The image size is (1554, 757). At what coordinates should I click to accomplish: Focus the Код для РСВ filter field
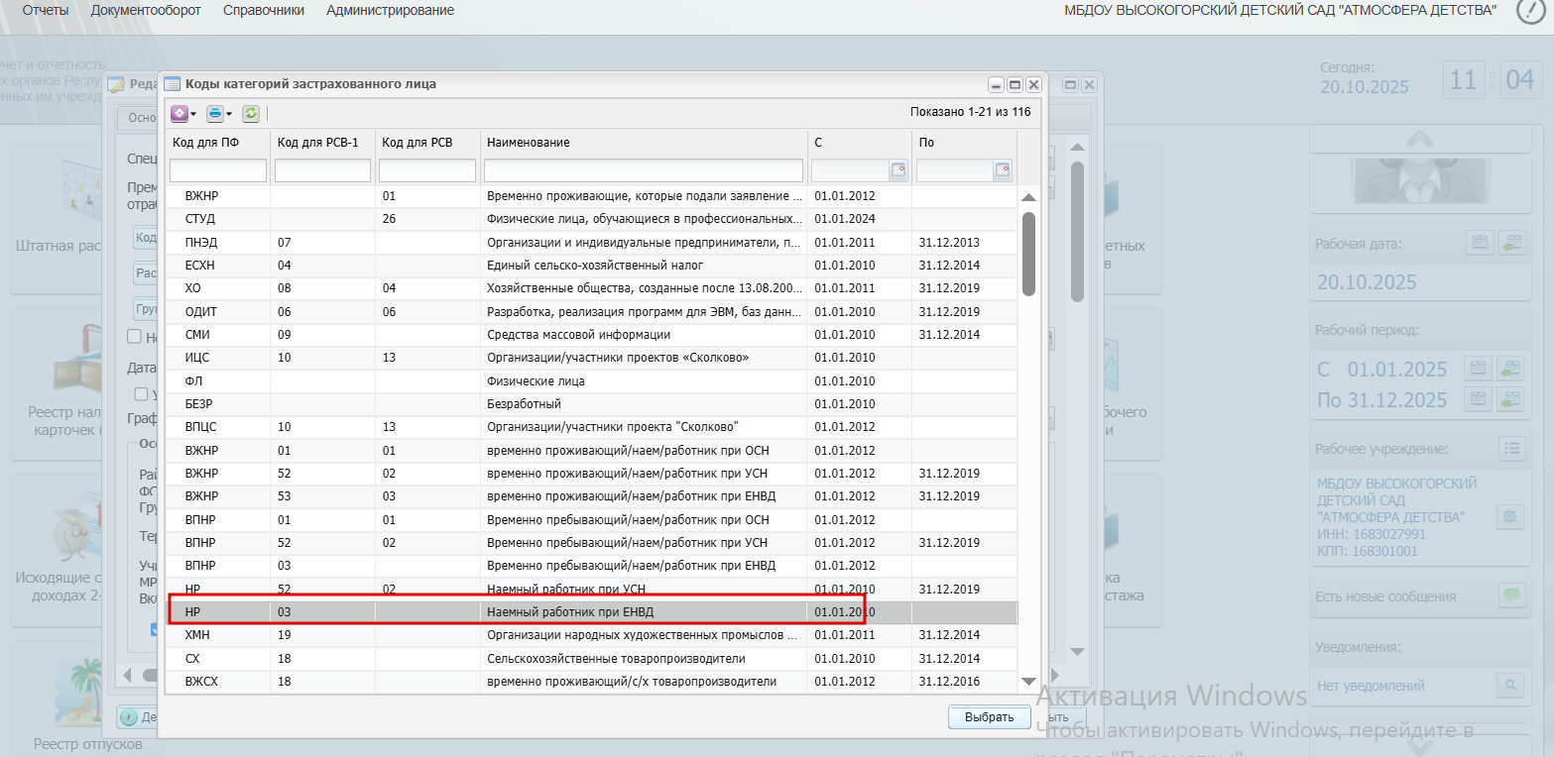pyautogui.click(x=427, y=170)
